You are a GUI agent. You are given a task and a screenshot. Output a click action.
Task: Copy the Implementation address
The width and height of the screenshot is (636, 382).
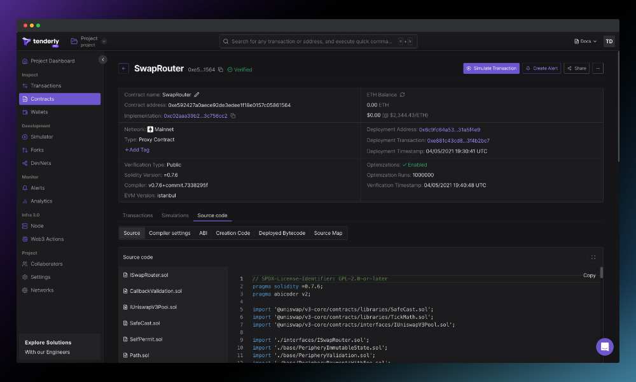[232, 117]
